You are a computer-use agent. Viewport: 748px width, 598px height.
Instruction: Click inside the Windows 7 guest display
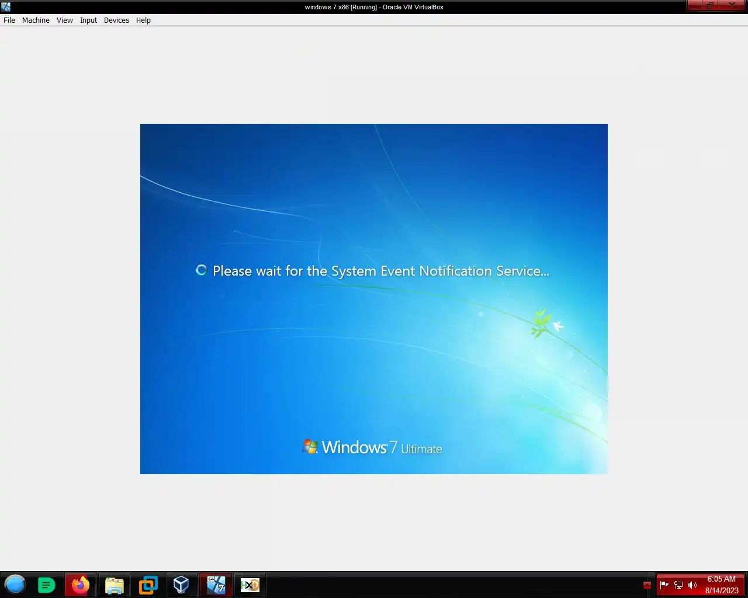374,299
